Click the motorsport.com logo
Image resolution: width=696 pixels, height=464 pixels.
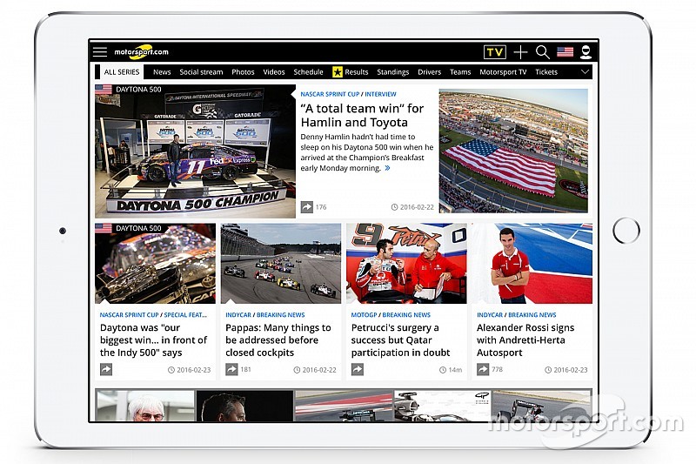(141, 52)
